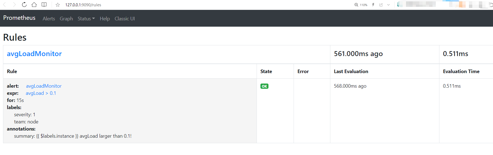
Task: Open the Graph page
Action: 66,19
